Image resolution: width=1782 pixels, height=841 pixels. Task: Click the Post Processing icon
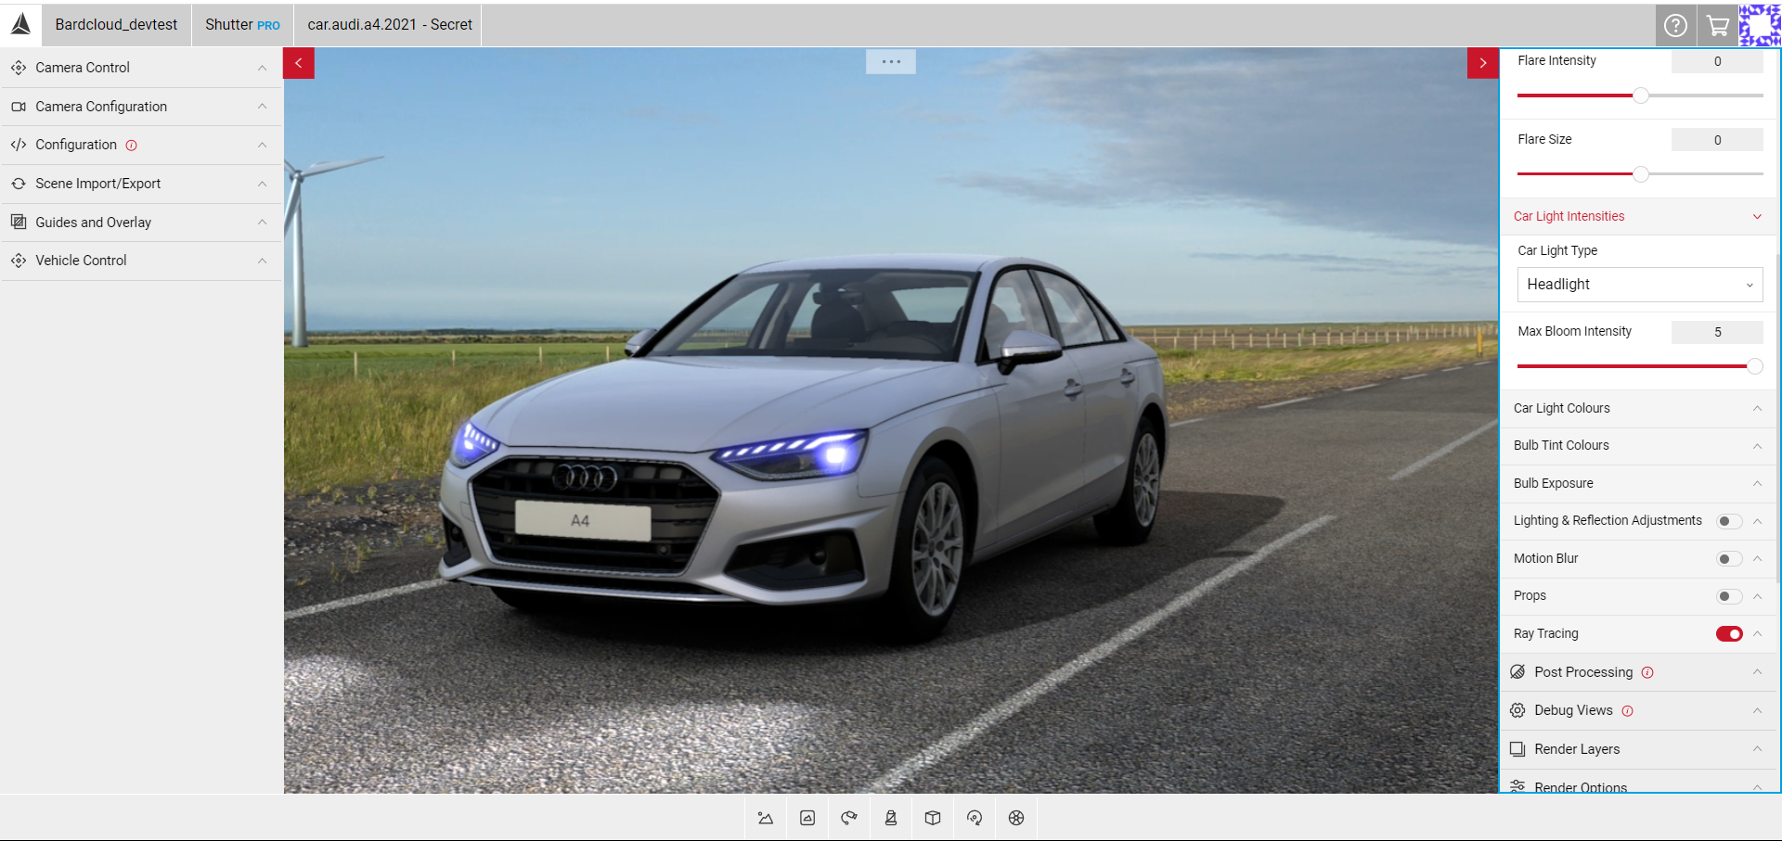pyautogui.click(x=1517, y=671)
